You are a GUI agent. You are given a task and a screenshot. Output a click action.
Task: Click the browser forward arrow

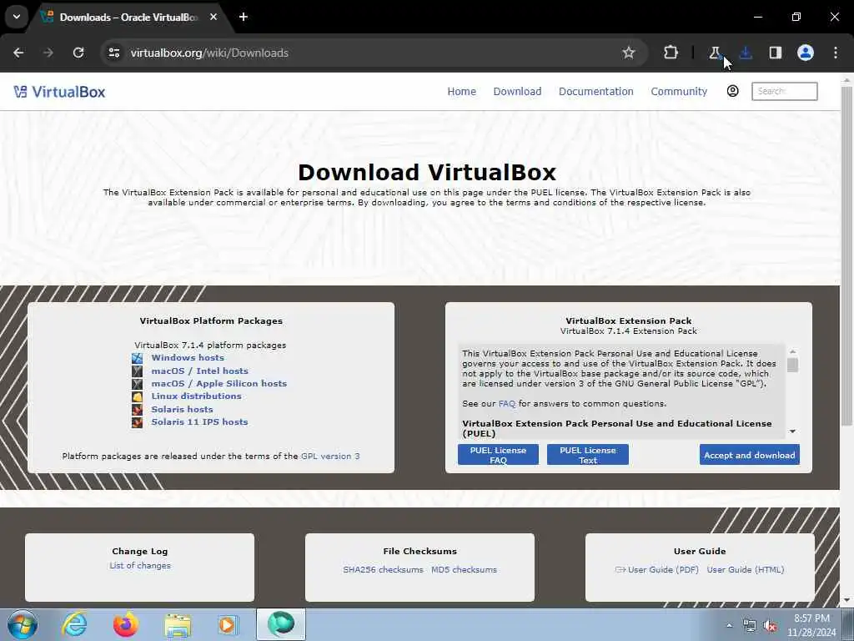[x=48, y=53]
